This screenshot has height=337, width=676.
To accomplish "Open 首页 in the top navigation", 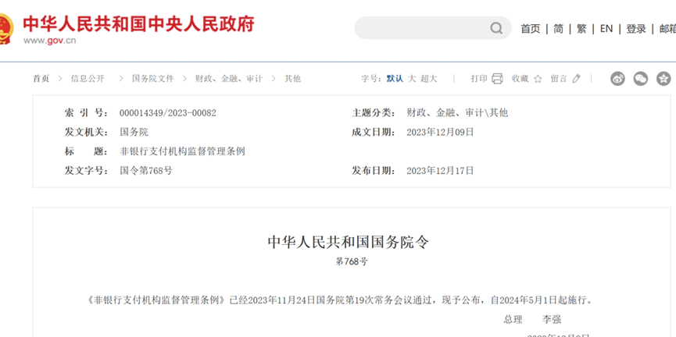I will point(531,29).
